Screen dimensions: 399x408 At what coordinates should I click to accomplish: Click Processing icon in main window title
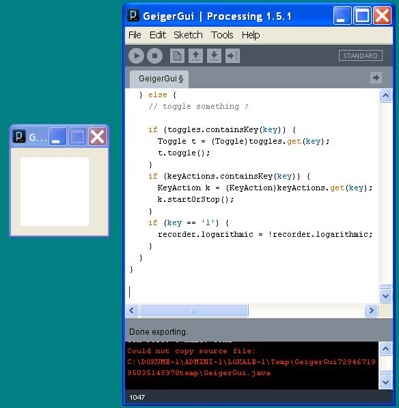click(133, 16)
